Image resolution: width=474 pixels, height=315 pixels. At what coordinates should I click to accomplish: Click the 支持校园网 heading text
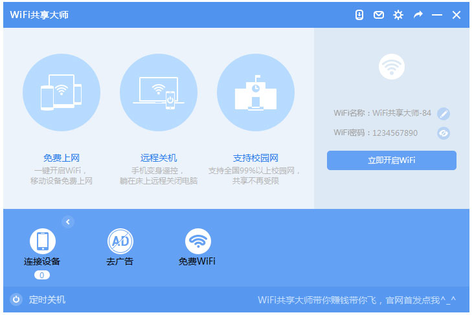(x=256, y=158)
